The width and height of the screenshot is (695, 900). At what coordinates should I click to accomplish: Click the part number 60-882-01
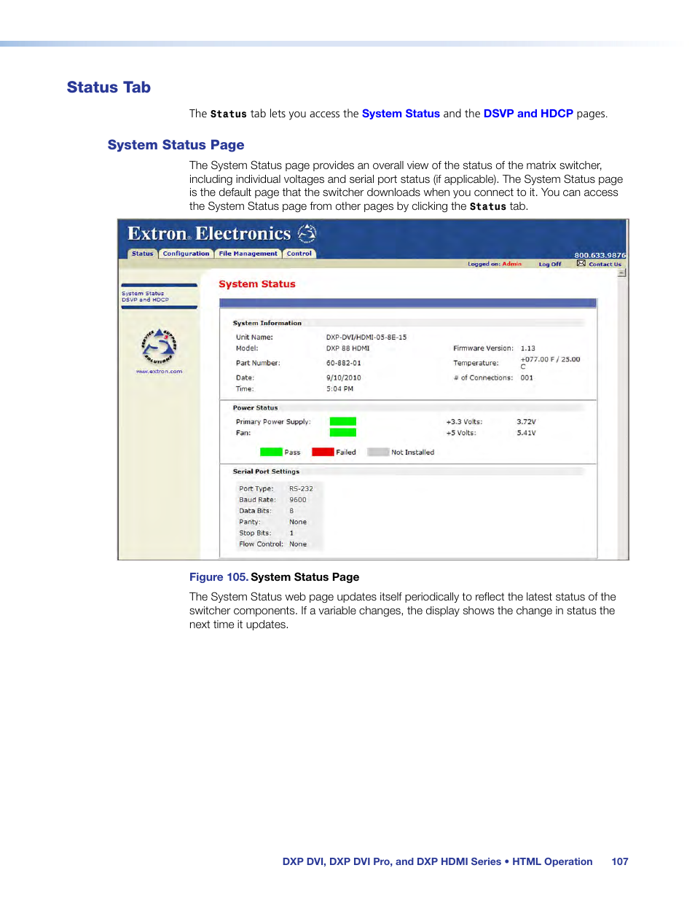click(x=344, y=363)
